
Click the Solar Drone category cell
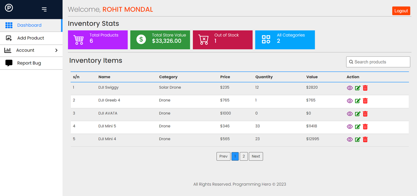point(170,87)
